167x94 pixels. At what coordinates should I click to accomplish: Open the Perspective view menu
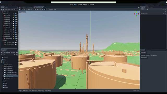22,12
